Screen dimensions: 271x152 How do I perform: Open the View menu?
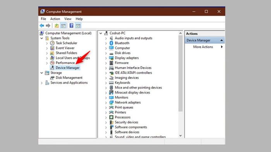(68, 19)
